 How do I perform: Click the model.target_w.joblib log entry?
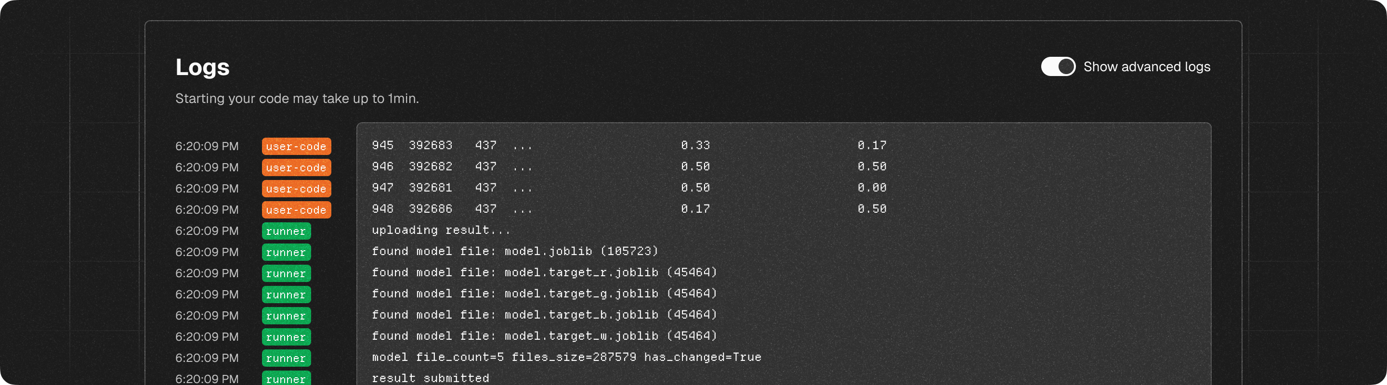(x=544, y=336)
